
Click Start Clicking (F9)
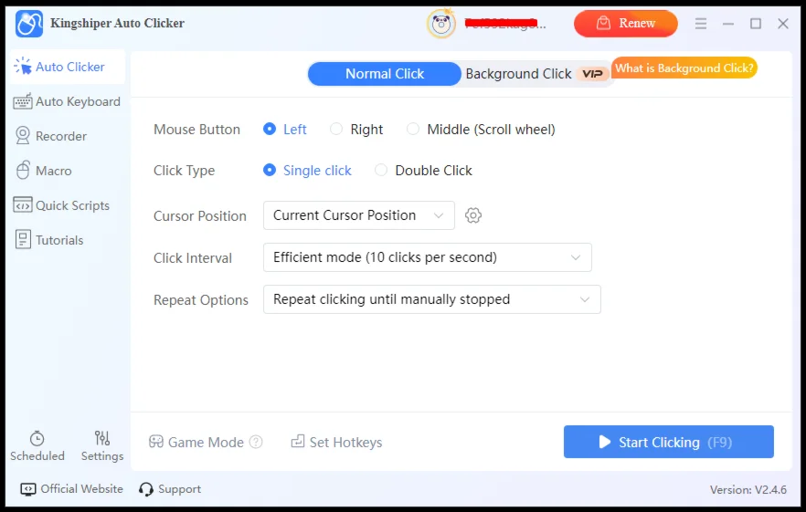point(668,442)
